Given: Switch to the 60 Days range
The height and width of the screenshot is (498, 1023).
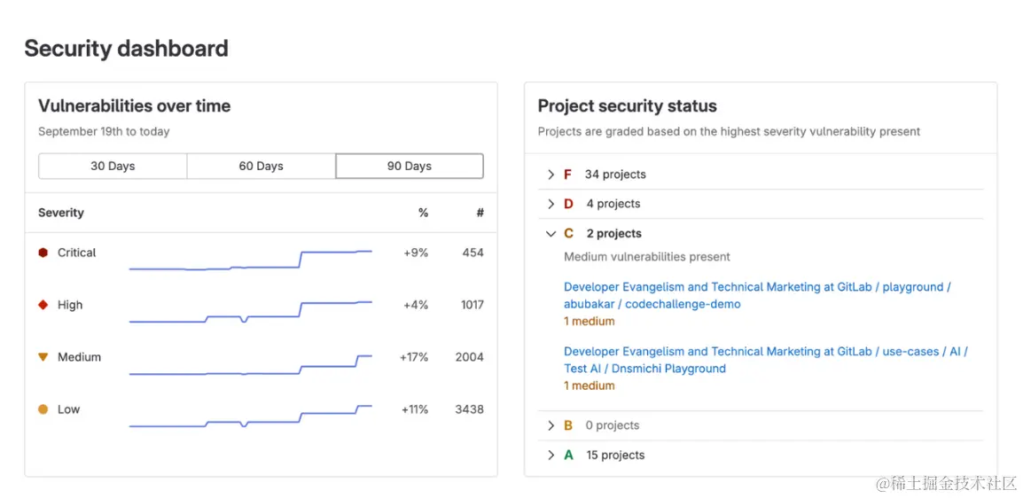Looking at the screenshot, I should pos(261,166).
